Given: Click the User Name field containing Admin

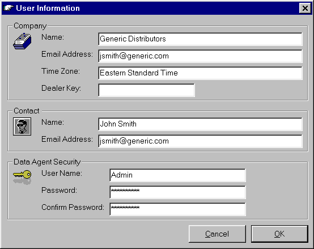Looking at the screenshot, I should click(177, 175).
